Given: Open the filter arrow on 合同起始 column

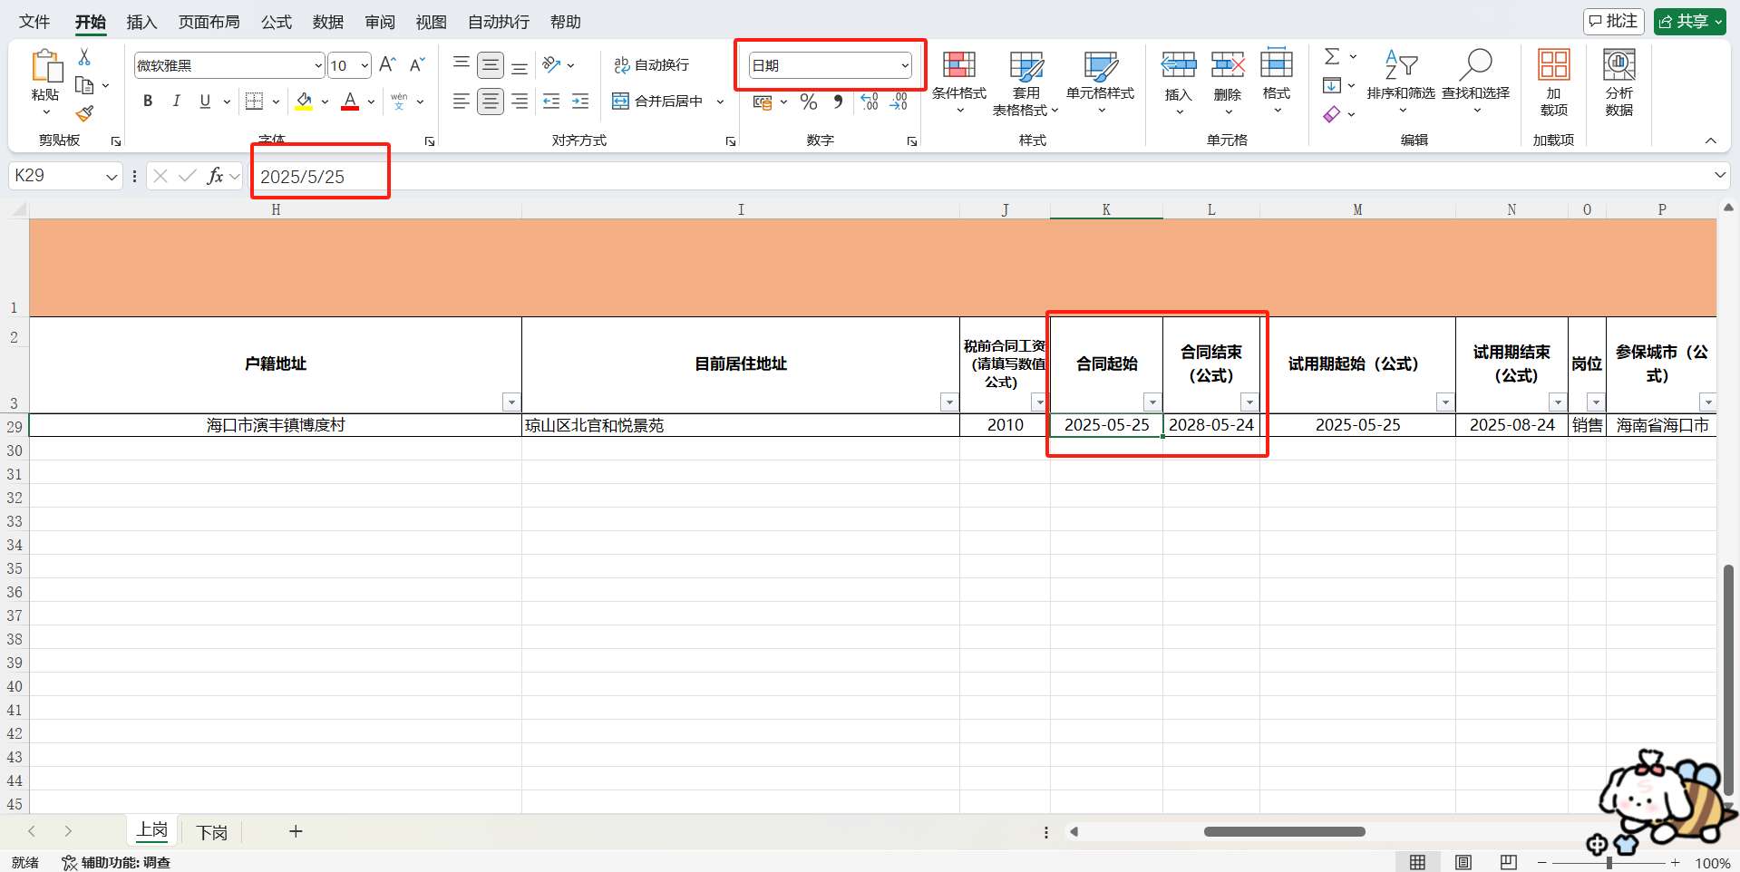Looking at the screenshot, I should click(x=1152, y=402).
